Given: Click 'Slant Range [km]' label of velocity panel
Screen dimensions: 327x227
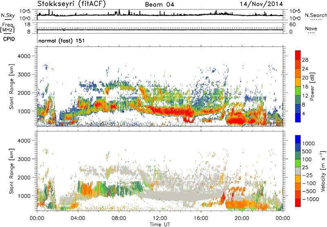Looking at the screenshot, I should click(x=11, y=171).
